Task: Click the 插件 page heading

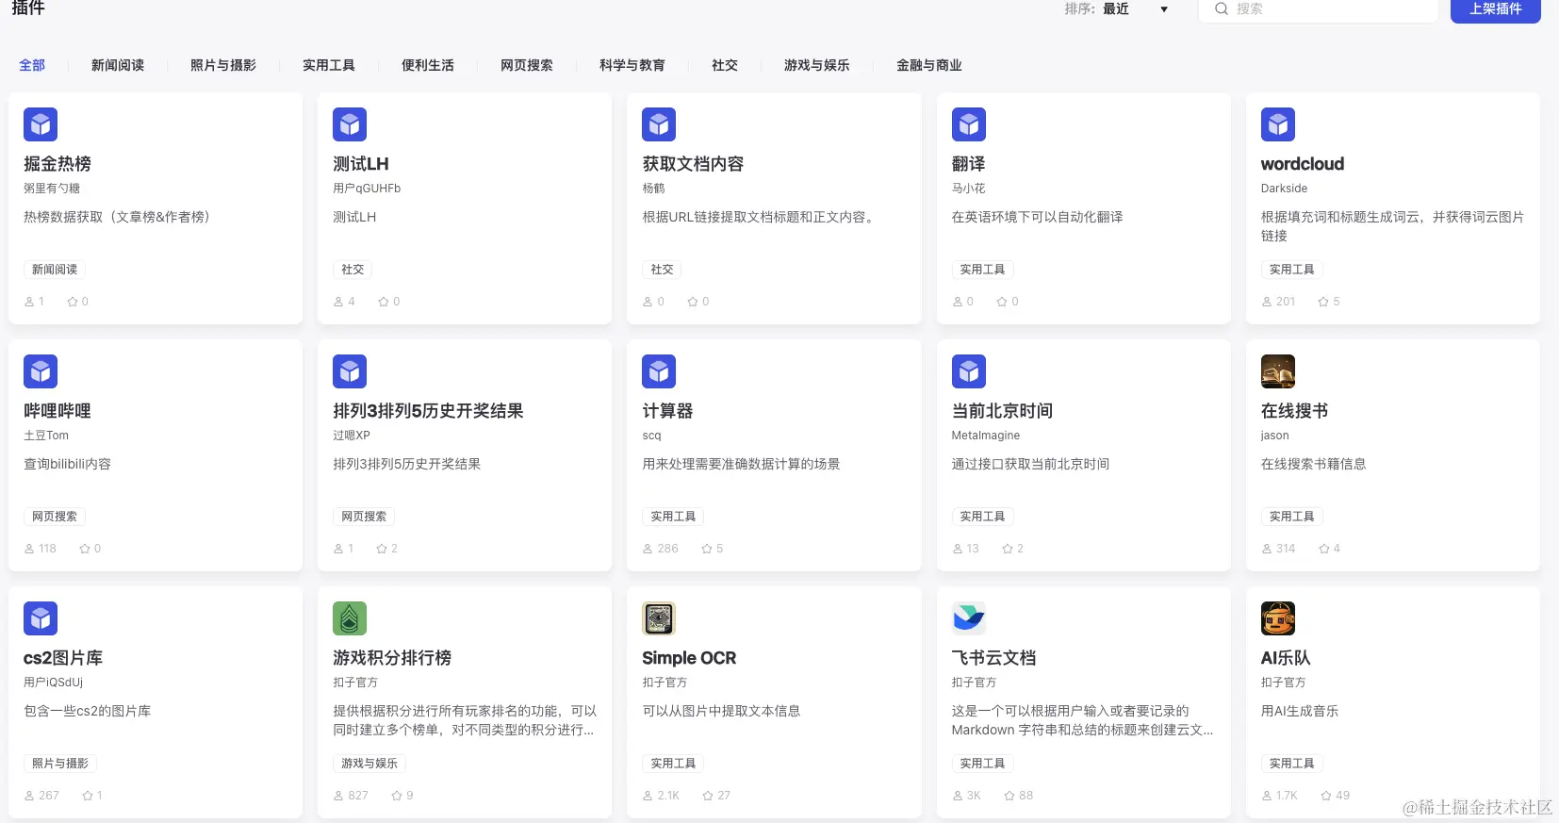Action: point(28,8)
